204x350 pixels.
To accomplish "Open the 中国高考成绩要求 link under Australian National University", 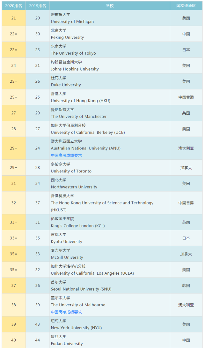I will (x=66, y=155).
